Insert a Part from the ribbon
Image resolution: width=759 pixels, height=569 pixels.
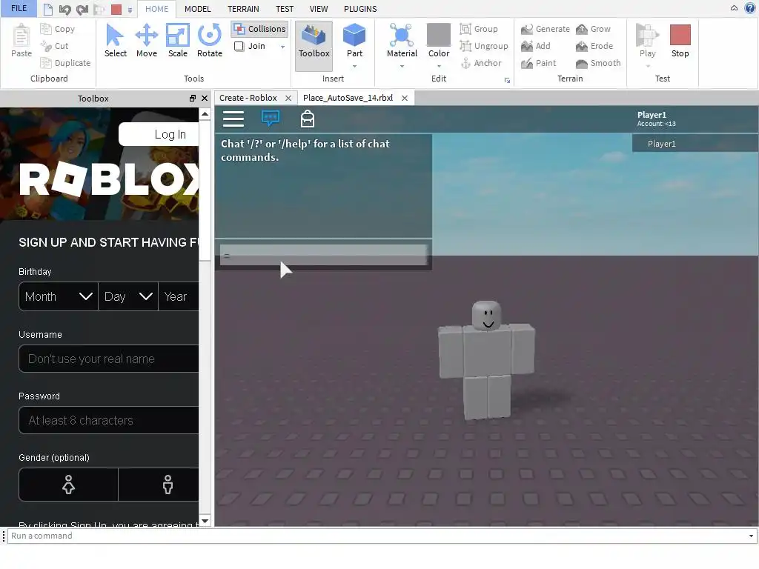[x=354, y=41]
